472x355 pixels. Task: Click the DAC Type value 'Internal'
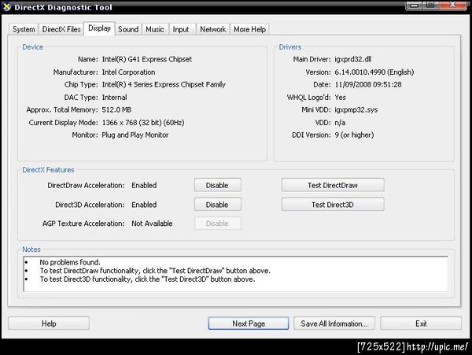pyautogui.click(x=114, y=98)
